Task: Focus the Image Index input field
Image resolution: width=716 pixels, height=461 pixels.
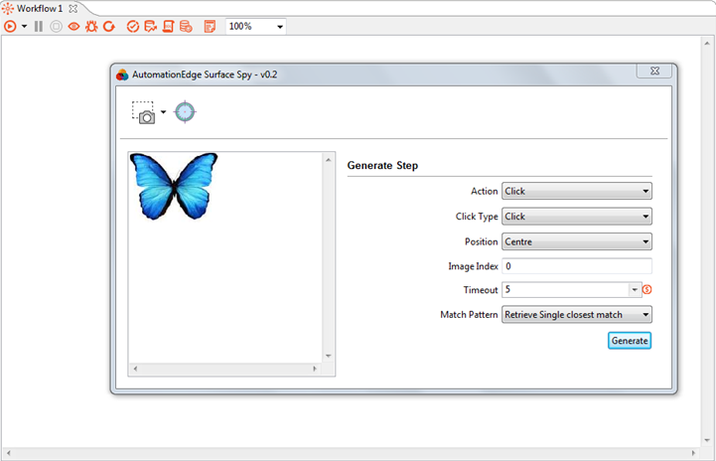Action: point(577,266)
